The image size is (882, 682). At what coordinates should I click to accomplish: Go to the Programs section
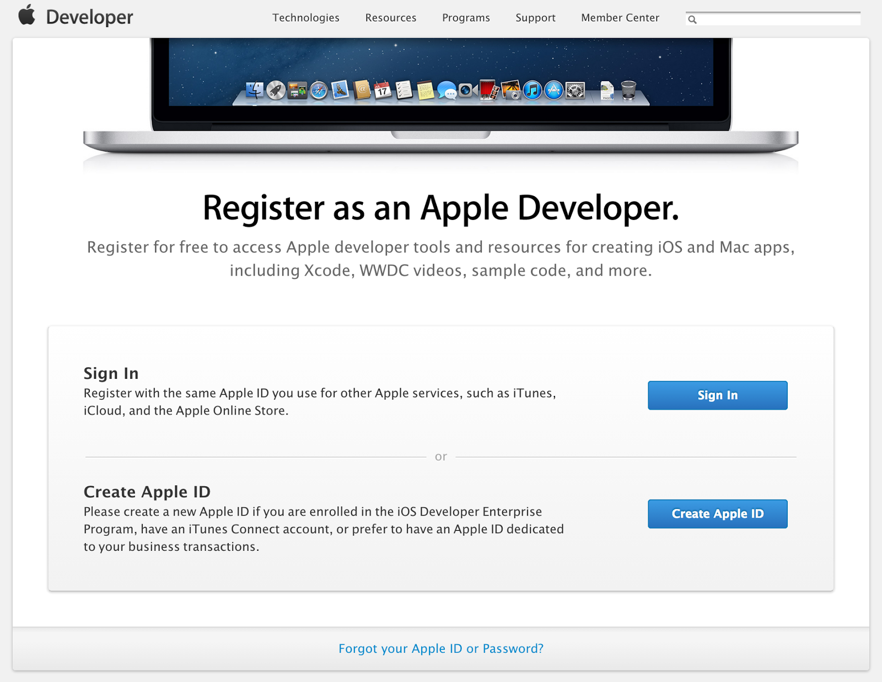466,18
